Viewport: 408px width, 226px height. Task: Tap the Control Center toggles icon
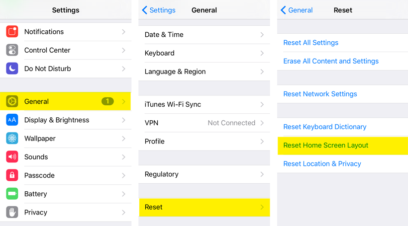(x=12, y=50)
